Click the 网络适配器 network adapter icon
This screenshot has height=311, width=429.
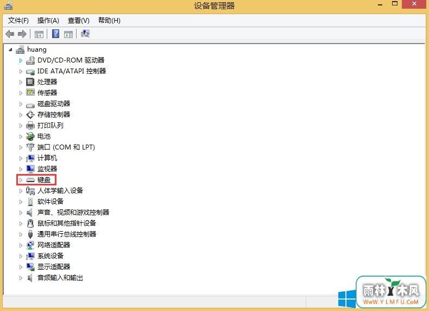30,245
